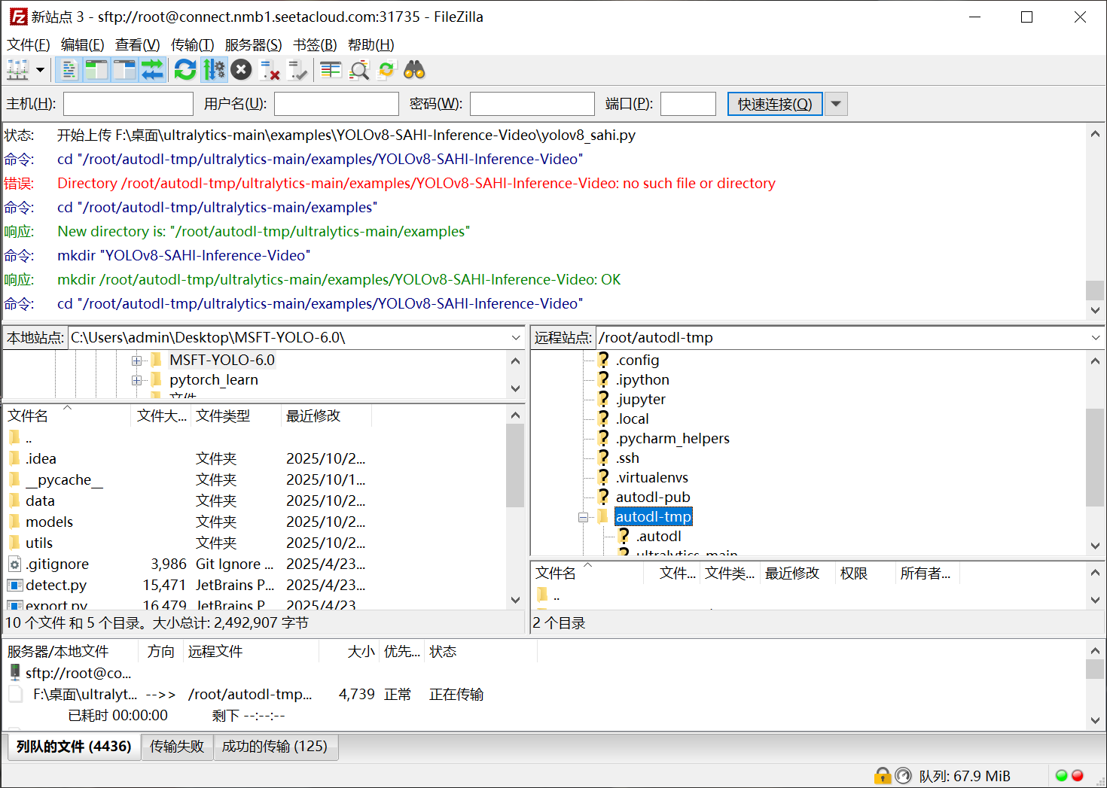Toggle the transfer queue display

pos(152,70)
